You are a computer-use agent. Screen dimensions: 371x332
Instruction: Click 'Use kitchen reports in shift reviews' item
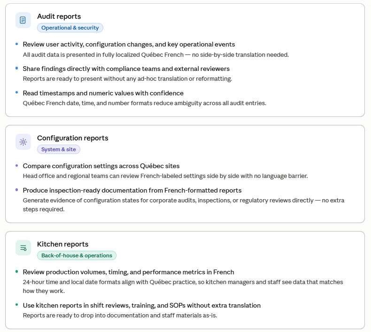(141, 305)
